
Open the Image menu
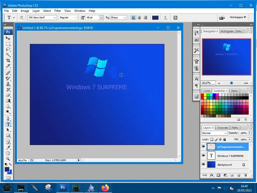(25, 11)
